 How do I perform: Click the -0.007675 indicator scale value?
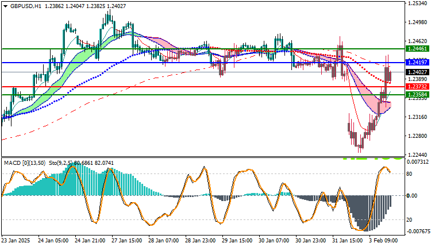tap(418, 231)
